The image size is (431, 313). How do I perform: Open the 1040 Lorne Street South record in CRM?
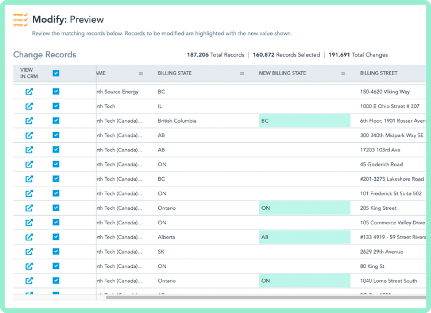pos(29,281)
